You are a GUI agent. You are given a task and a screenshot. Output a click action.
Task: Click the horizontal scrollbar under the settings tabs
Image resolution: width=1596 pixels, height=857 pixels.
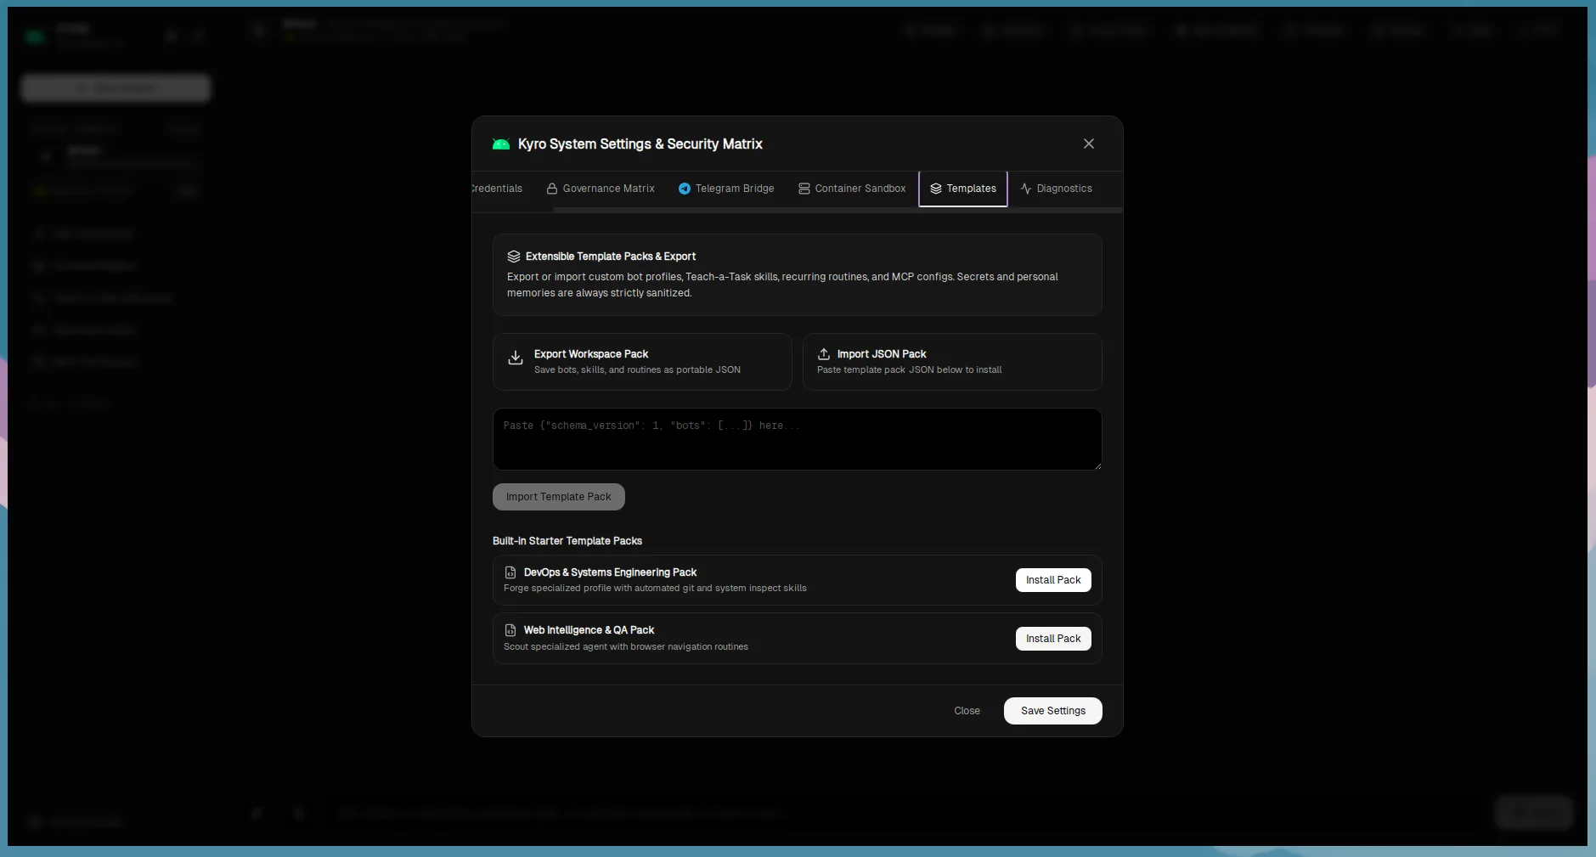click(x=837, y=209)
